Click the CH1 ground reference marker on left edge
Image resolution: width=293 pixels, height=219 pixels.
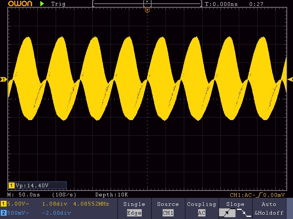(3, 80)
